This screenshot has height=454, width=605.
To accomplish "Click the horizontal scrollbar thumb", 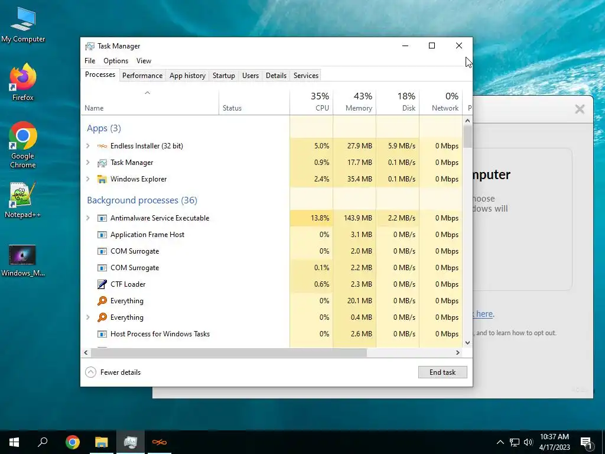I will [x=229, y=352].
